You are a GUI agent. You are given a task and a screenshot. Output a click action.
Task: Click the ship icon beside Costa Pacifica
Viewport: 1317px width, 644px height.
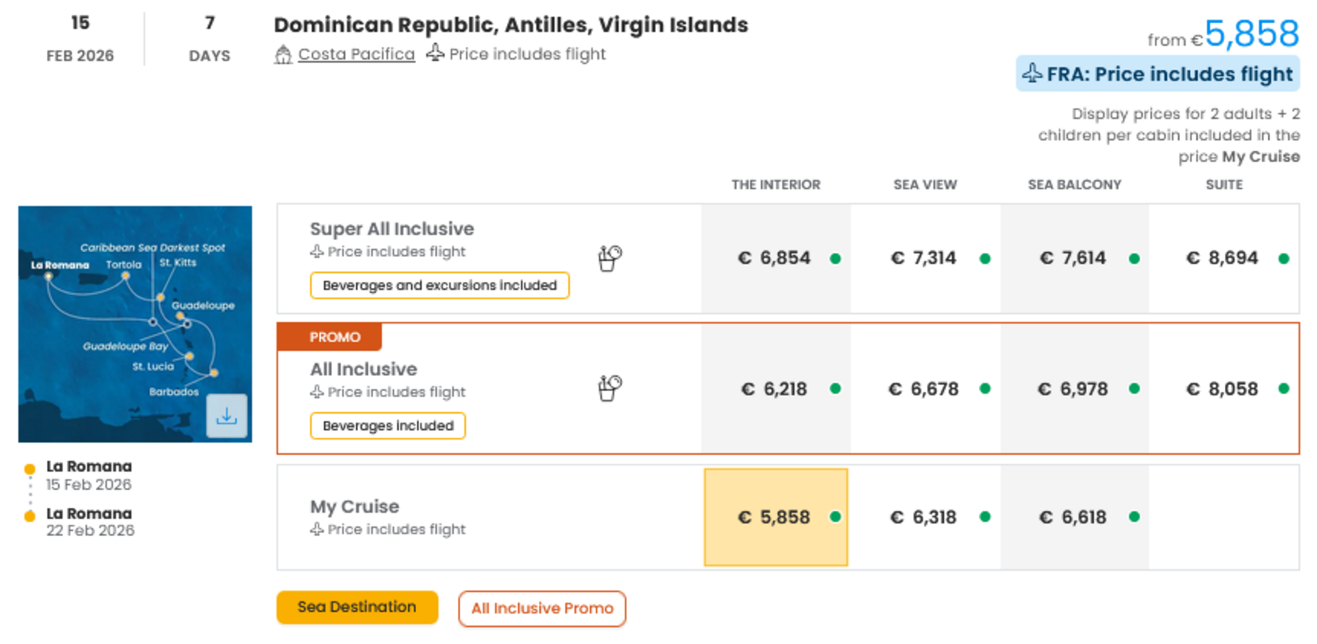click(283, 55)
